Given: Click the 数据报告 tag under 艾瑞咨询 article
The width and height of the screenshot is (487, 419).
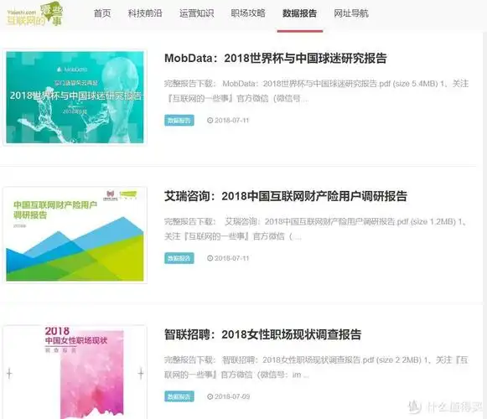Looking at the screenshot, I should click(x=179, y=258).
